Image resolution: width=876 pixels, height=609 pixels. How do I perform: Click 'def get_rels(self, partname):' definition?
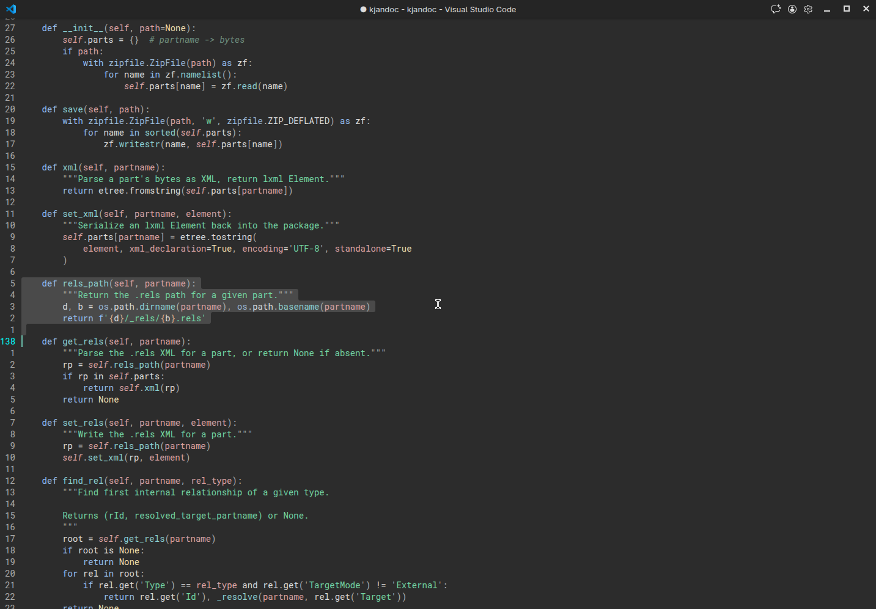pos(116,341)
